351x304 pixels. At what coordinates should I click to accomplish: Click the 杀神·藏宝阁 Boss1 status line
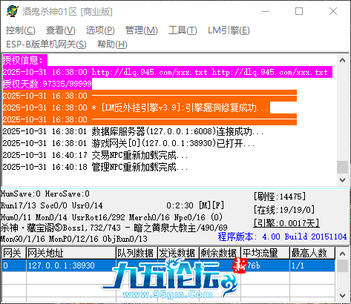(114, 228)
